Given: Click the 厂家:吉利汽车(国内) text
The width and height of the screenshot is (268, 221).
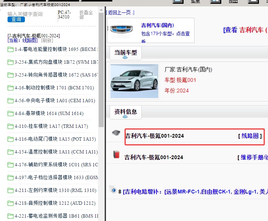Looking at the screenshot, I should point(188,70).
